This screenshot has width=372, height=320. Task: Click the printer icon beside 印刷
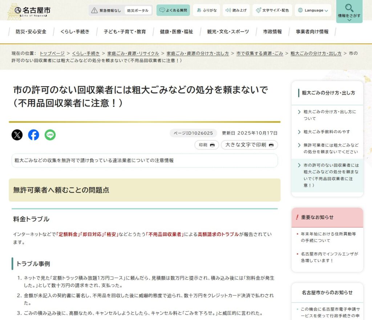[x=212, y=145]
